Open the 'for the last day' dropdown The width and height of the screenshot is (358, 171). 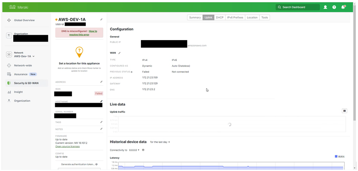point(160,142)
